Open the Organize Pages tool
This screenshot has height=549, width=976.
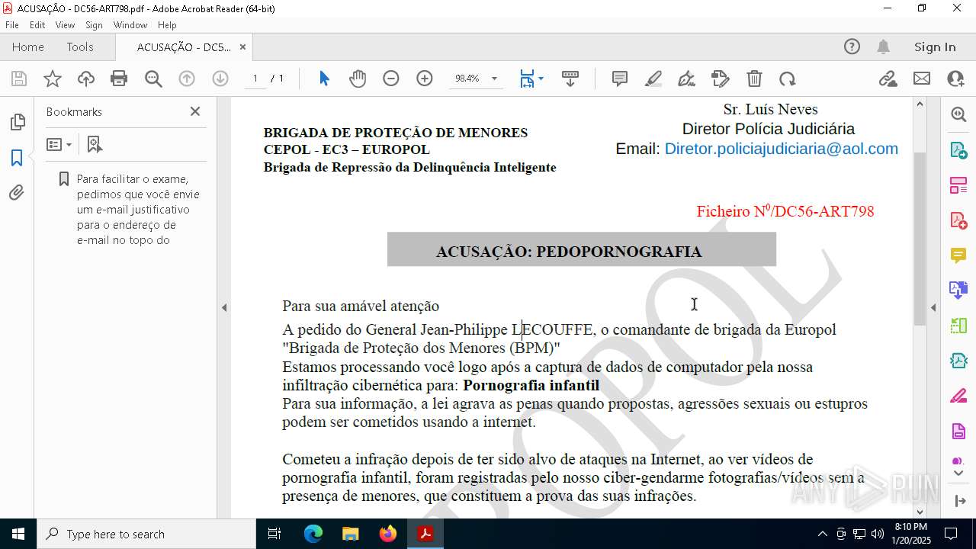click(x=958, y=185)
